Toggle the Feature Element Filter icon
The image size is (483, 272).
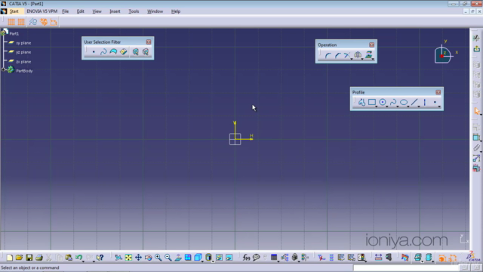tap(136, 52)
